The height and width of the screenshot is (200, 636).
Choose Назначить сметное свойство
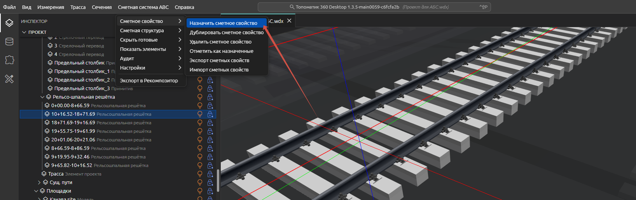227,23
